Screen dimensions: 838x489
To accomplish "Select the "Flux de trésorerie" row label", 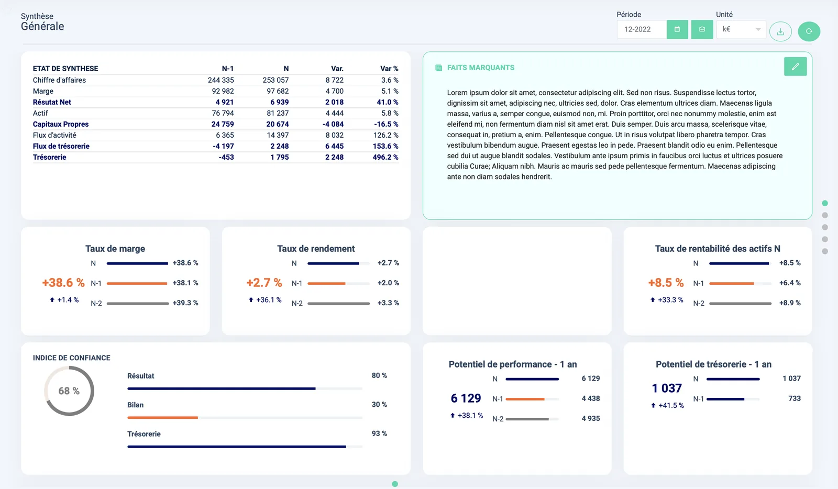I will point(61,146).
